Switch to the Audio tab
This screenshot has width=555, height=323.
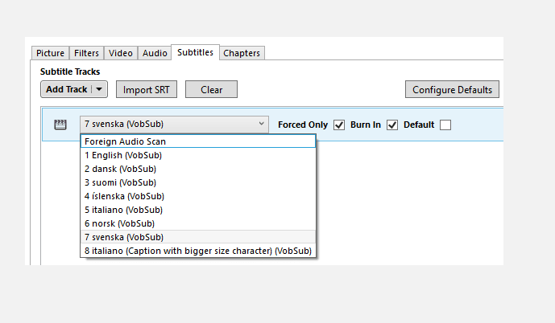(155, 53)
